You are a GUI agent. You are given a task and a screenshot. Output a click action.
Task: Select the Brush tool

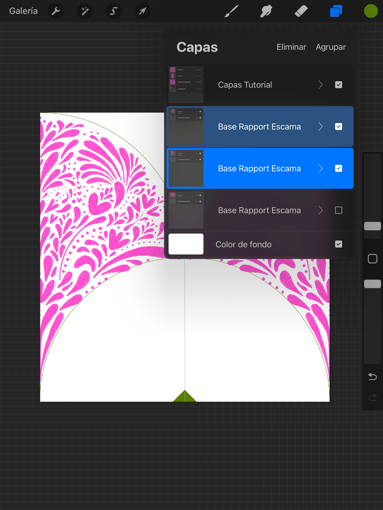(x=232, y=11)
